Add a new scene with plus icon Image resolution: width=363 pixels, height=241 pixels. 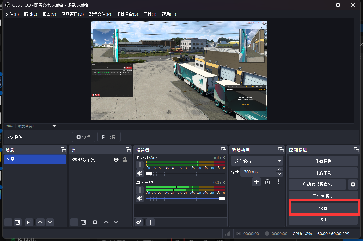pyautogui.click(x=8, y=222)
